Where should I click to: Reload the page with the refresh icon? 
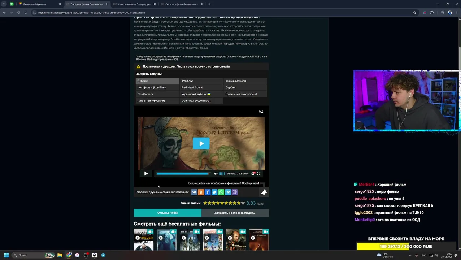point(19,13)
